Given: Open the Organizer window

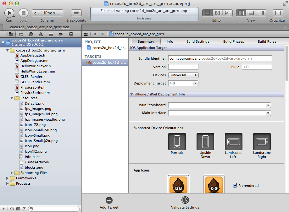Looking at the screenshot, I should tap(278, 13).
